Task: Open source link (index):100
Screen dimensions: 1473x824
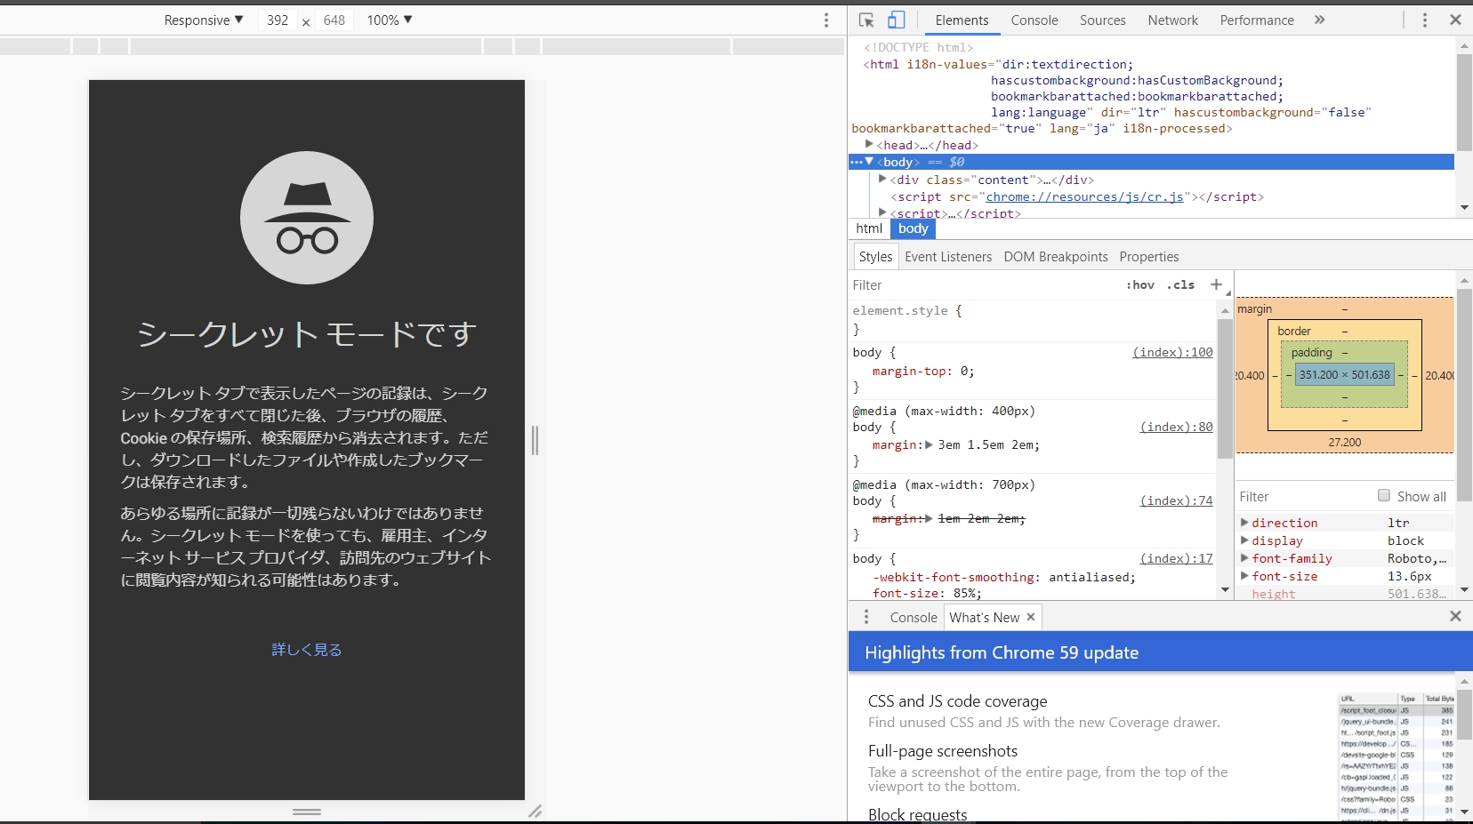Action: coord(1172,352)
